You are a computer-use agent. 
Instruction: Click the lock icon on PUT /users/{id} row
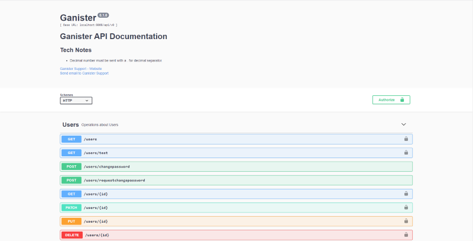click(x=406, y=221)
